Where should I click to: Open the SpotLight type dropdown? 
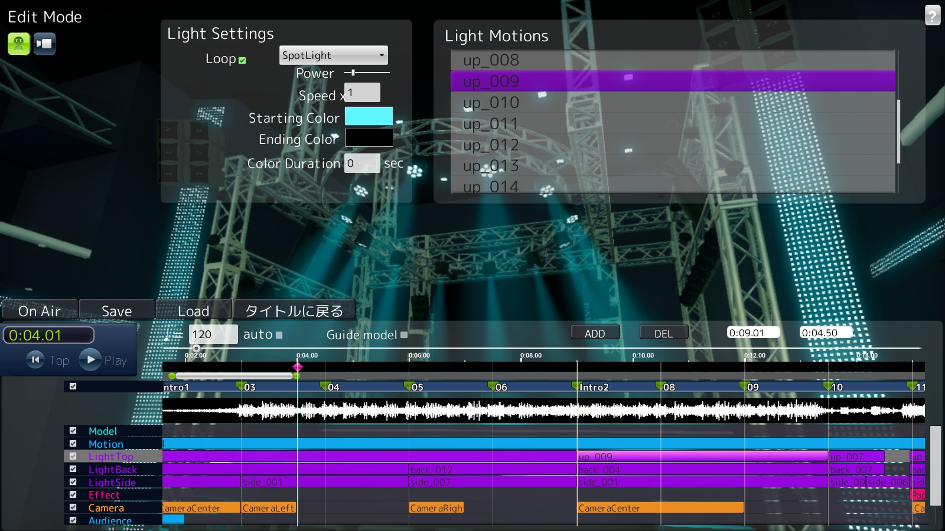[x=333, y=55]
